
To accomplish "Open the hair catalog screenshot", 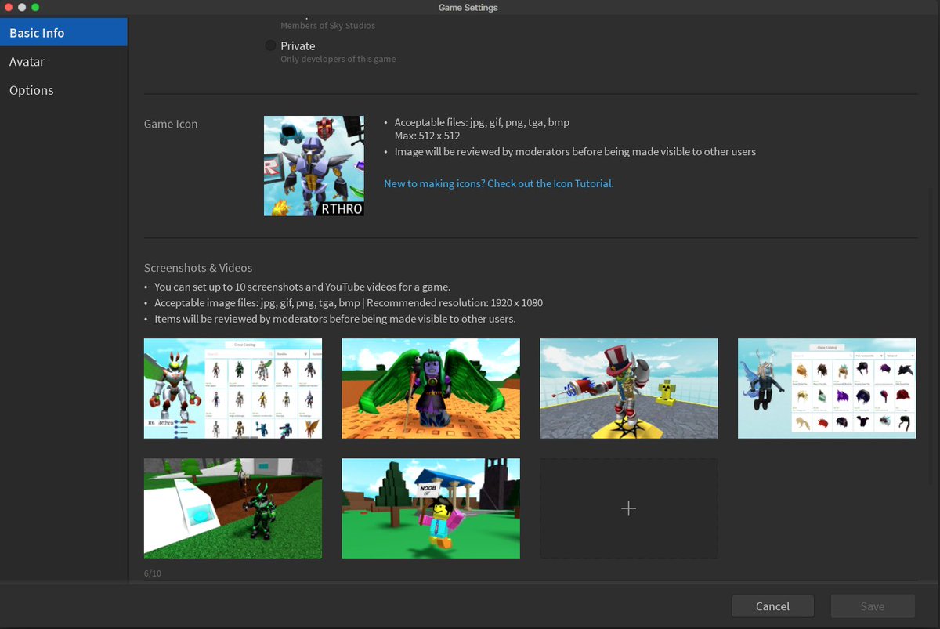I will (x=826, y=389).
